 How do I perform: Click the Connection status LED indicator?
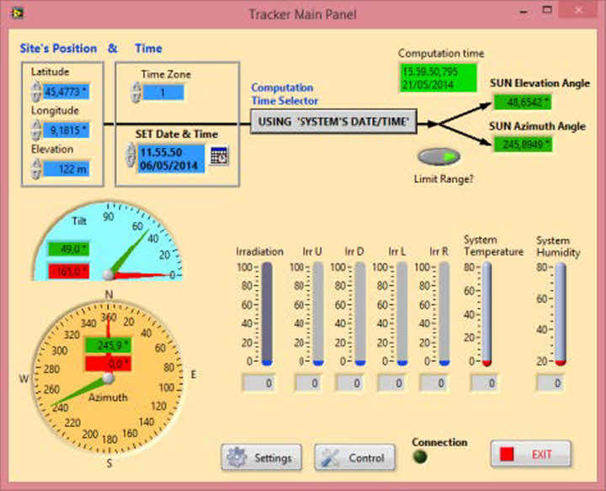pyautogui.click(x=419, y=457)
